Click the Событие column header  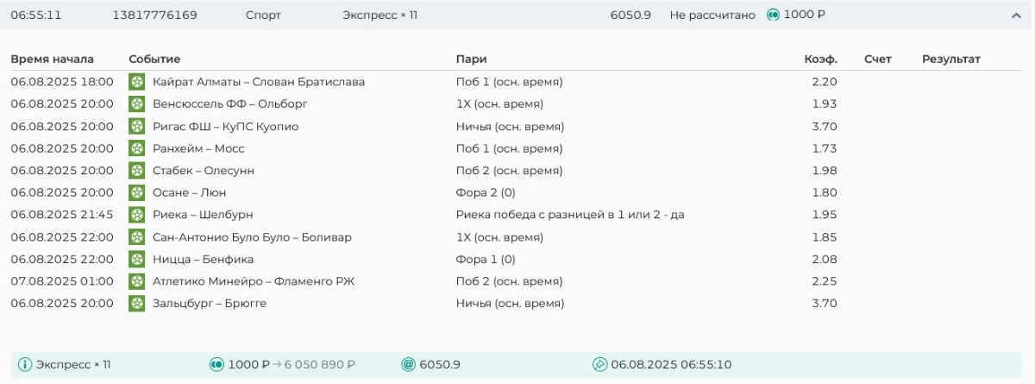(x=154, y=60)
